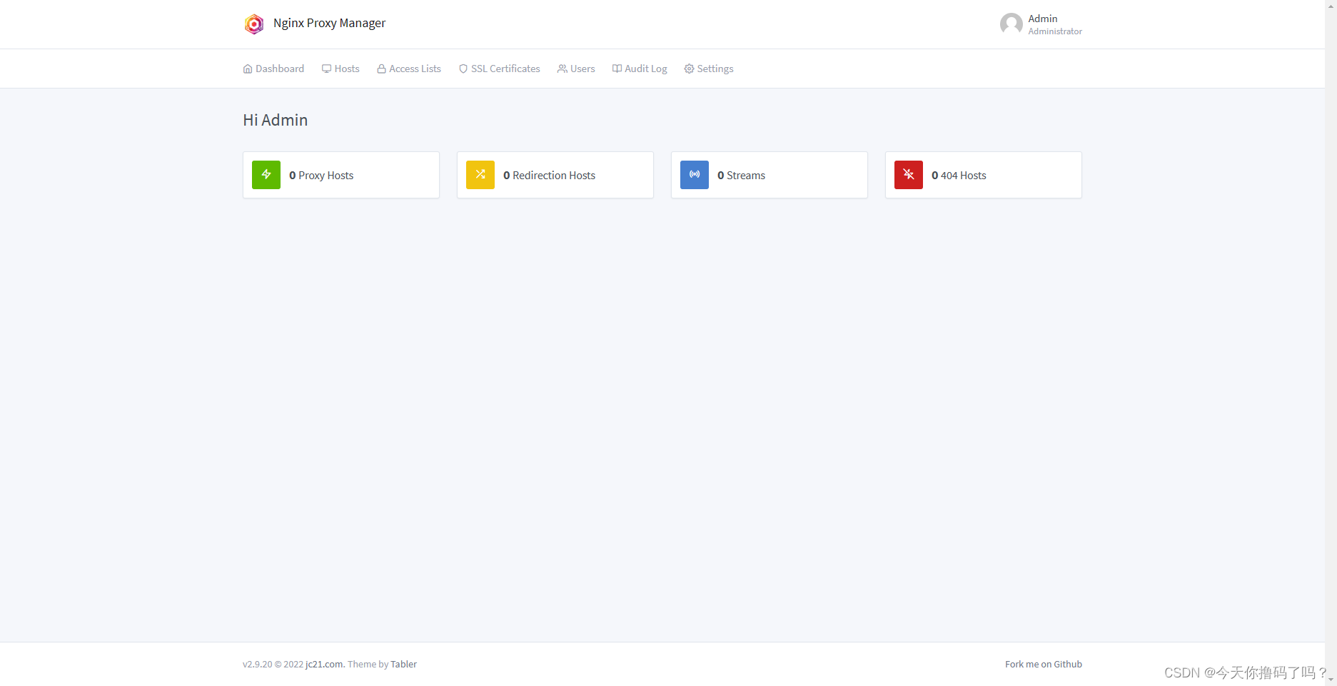The width and height of the screenshot is (1337, 686).
Task: Go to the SSL Certificates section
Action: (x=505, y=68)
